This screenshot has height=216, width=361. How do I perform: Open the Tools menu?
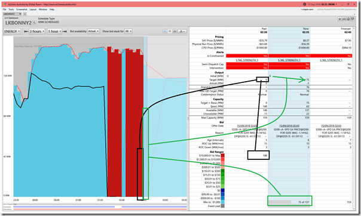coord(11,10)
